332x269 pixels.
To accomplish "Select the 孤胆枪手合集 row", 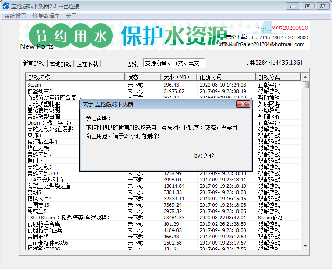I will pos(163,224).
